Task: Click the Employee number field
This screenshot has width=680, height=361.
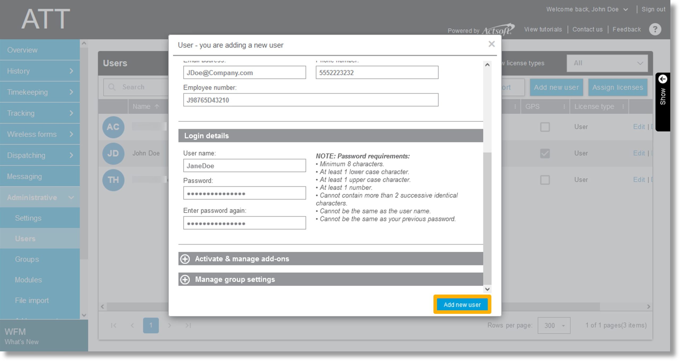Action: [311, 100]
